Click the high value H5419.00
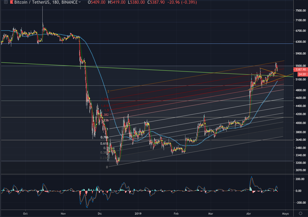 coord(116,2)
